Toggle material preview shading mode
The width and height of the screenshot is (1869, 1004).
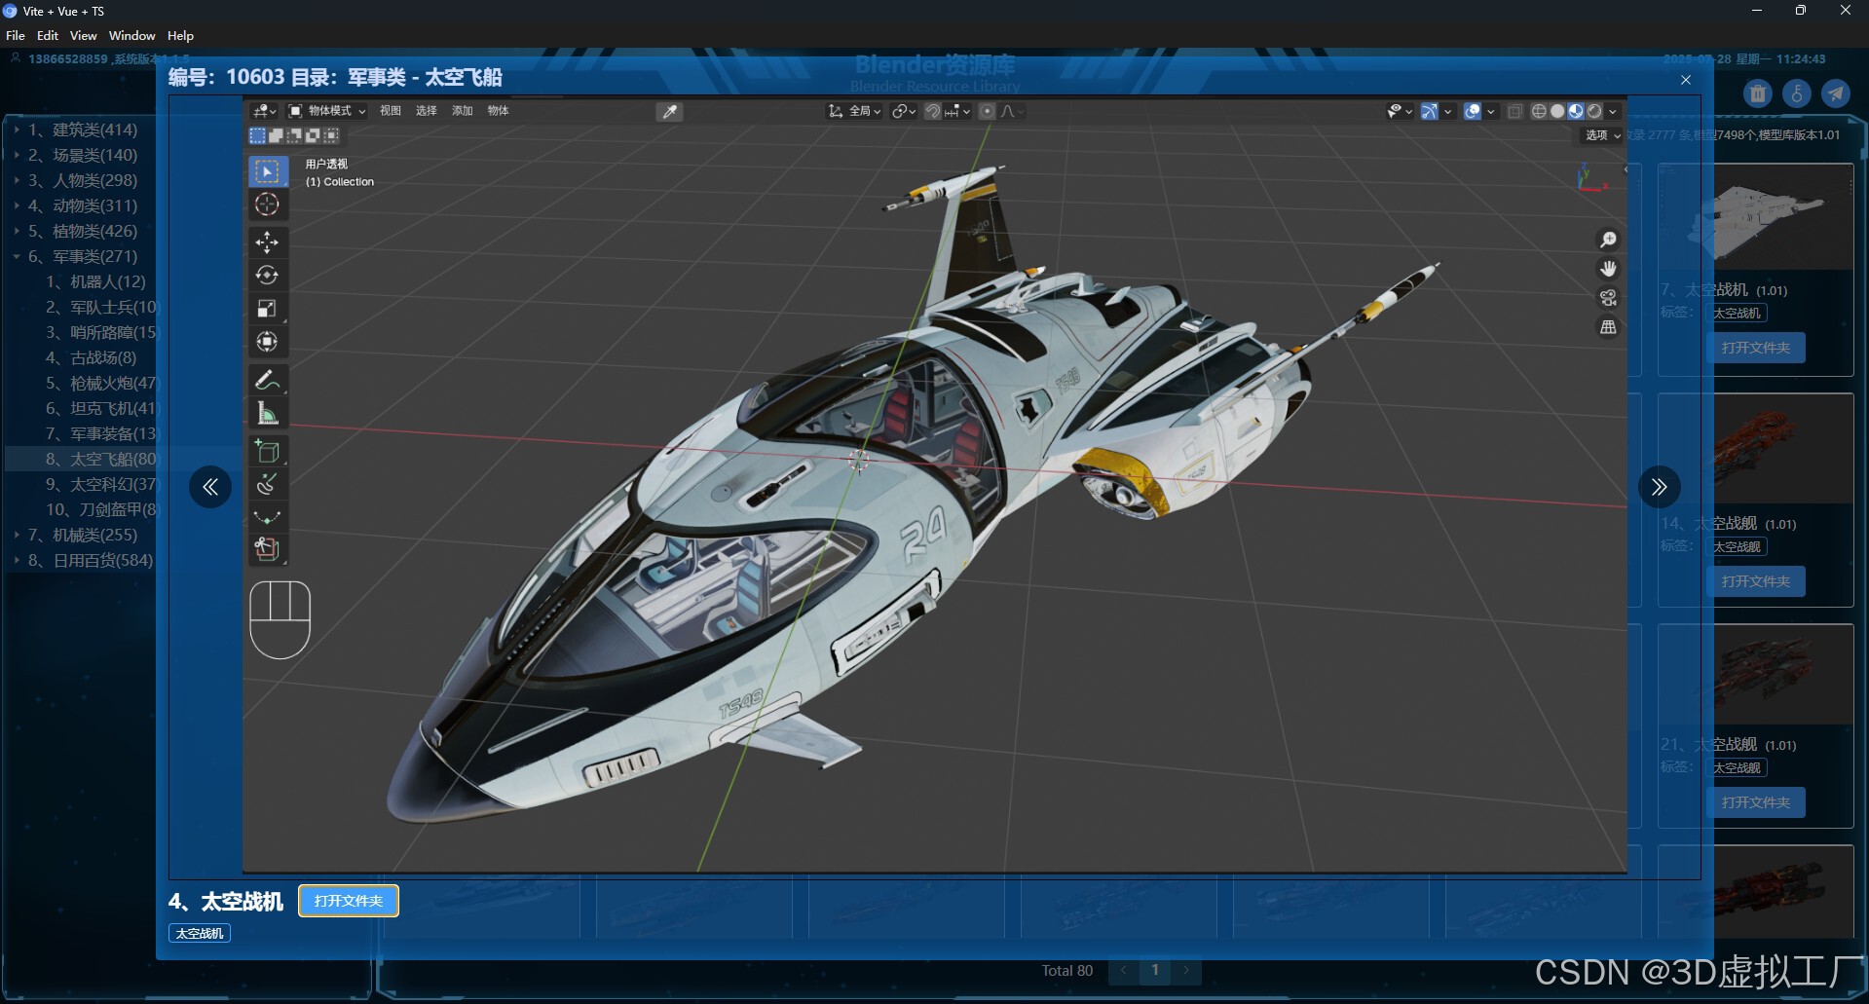1576,111
